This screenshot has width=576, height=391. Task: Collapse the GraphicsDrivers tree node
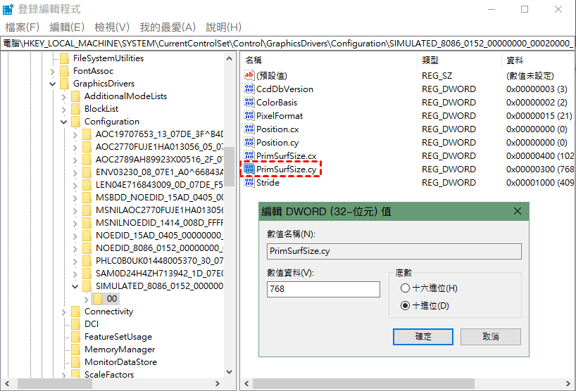click(53, 84)
